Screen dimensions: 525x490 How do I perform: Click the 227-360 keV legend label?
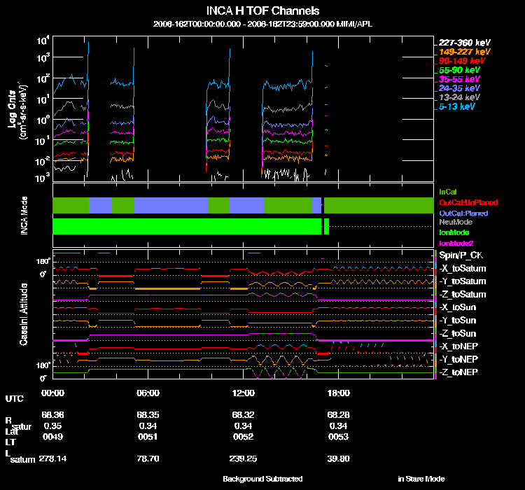coord(464,43)
